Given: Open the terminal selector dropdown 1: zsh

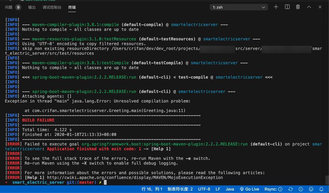Looking at the screenshot, I should (239, 7).
